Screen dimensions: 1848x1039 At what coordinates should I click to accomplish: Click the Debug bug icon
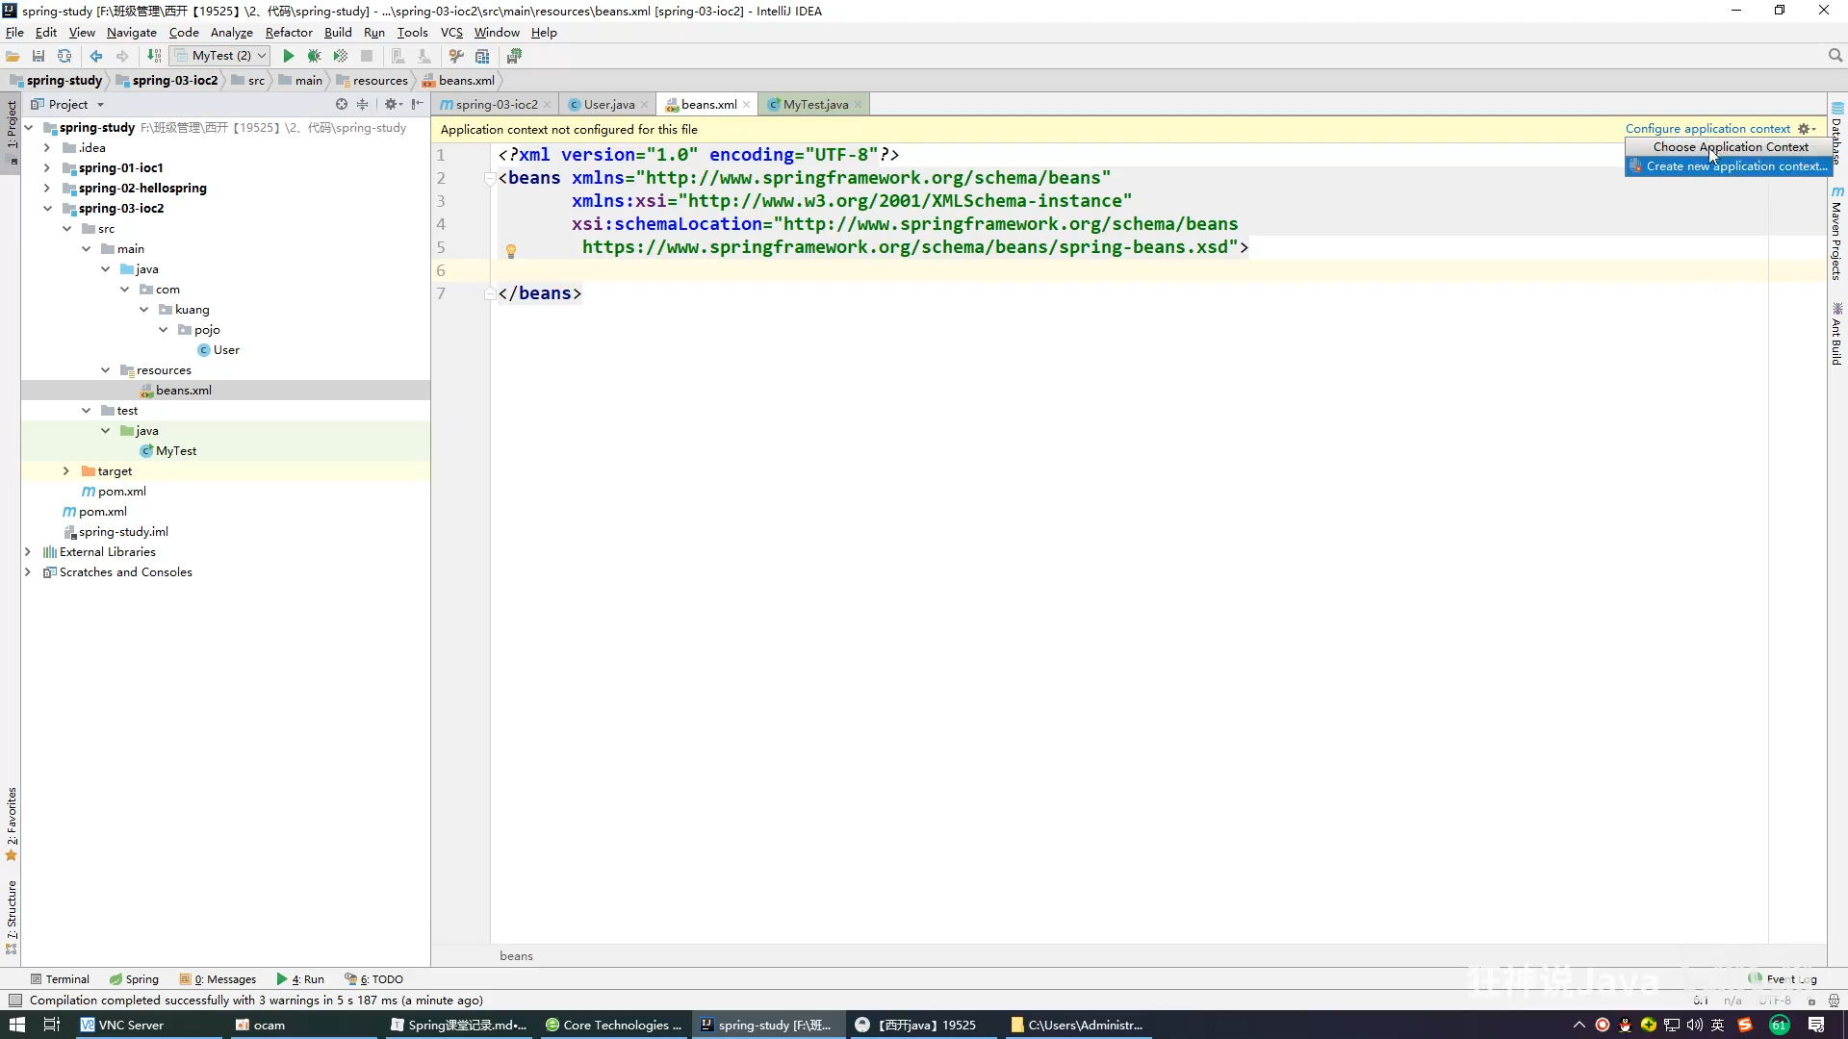314,56
